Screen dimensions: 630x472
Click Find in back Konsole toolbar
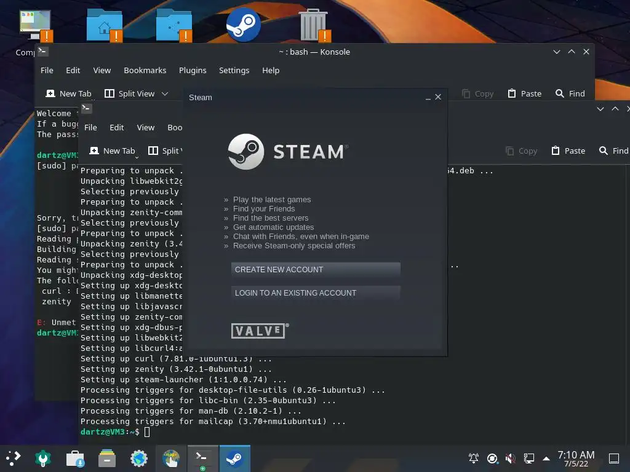pyautogui.click(x=570, y=93)
